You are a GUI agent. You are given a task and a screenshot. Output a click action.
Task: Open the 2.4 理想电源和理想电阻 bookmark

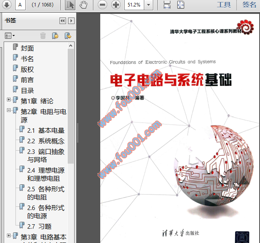point(46,175)
